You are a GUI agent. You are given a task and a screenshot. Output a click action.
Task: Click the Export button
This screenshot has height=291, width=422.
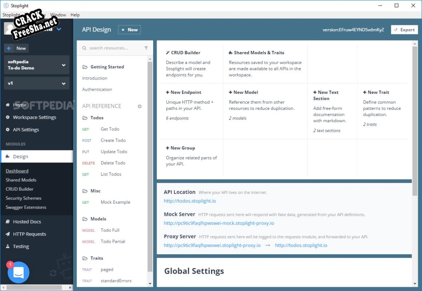coord(404,30)
